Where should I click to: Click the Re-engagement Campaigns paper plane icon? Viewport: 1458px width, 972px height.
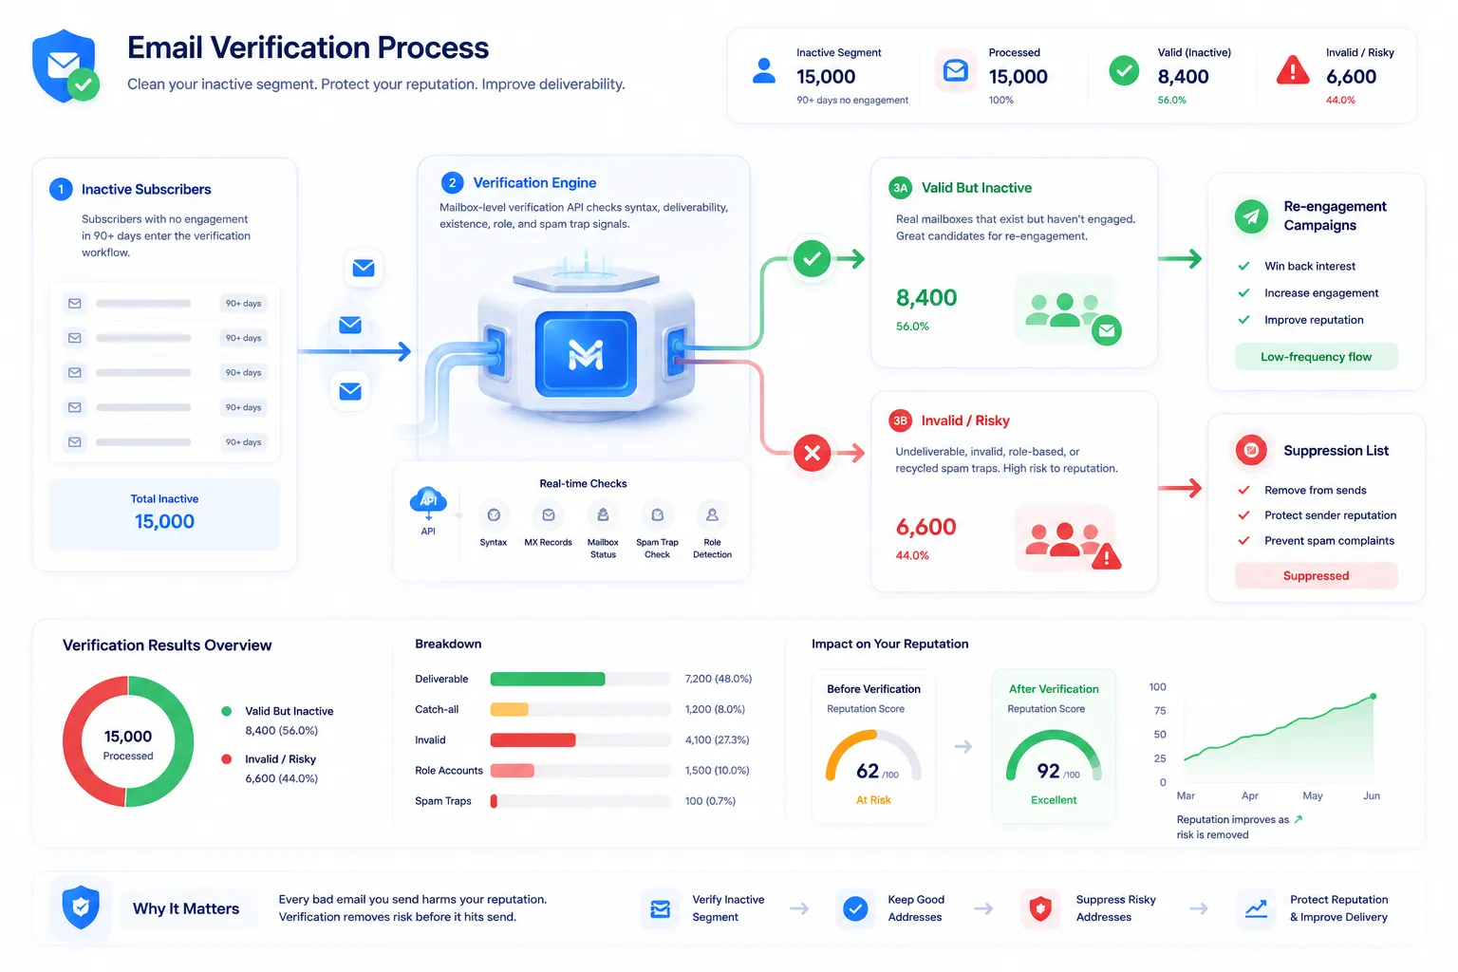[x=1251, y=216]
